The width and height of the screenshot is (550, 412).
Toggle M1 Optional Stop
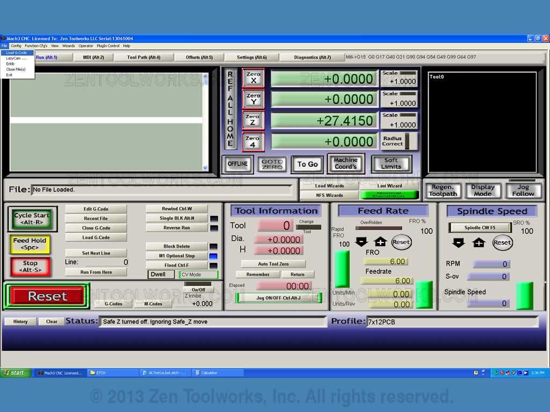pyautogui.click(x=177, y=256)
